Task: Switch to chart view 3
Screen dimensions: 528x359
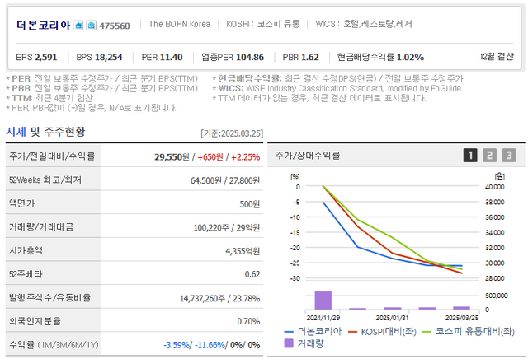Action: [x=509, y=155]
